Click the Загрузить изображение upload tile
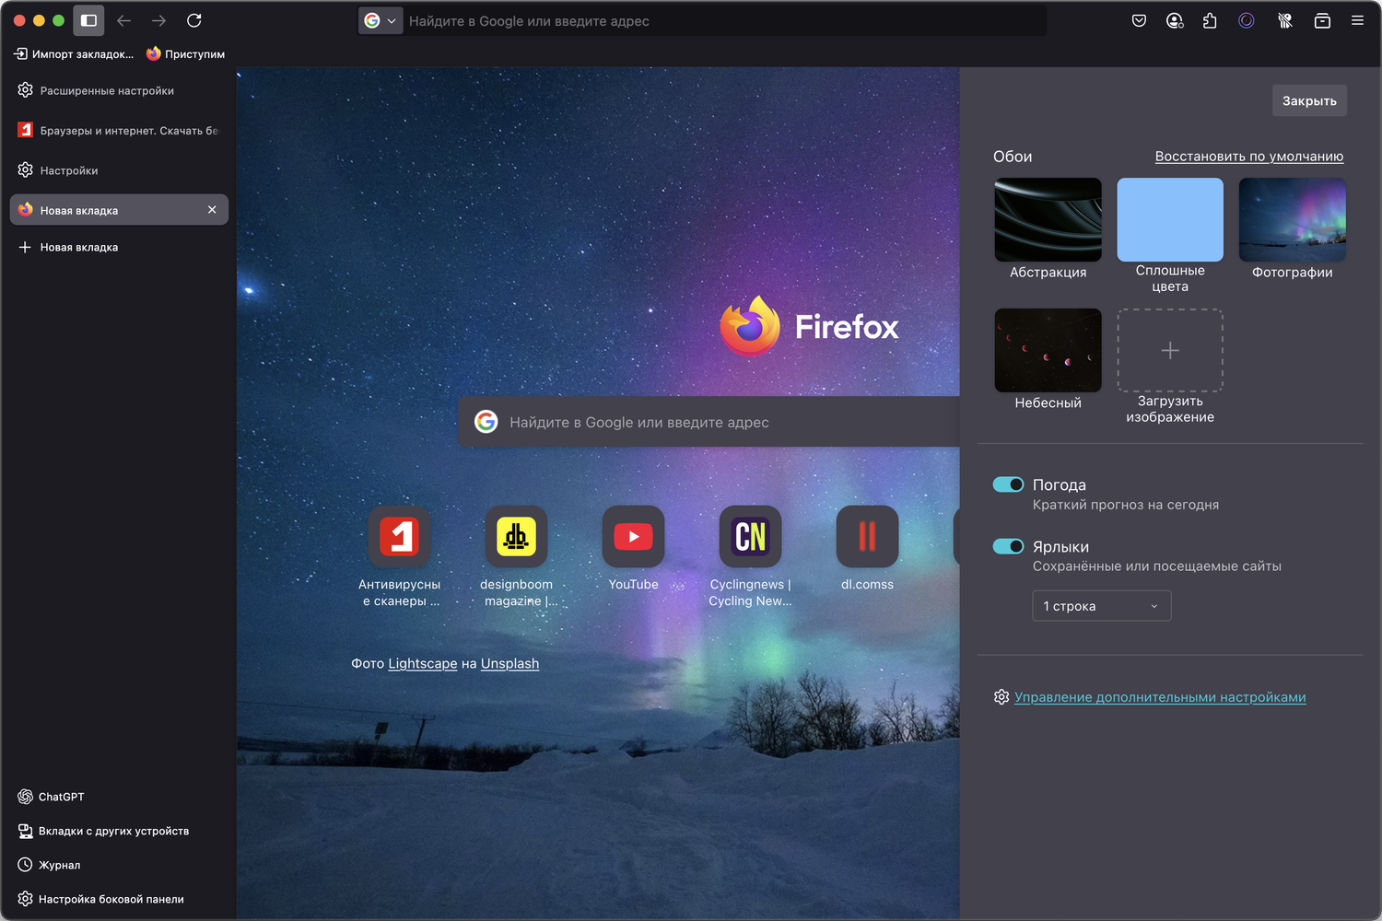The width and height of the screenshot is (1382, 921). pyautogui.click(x=1170, y=350)
